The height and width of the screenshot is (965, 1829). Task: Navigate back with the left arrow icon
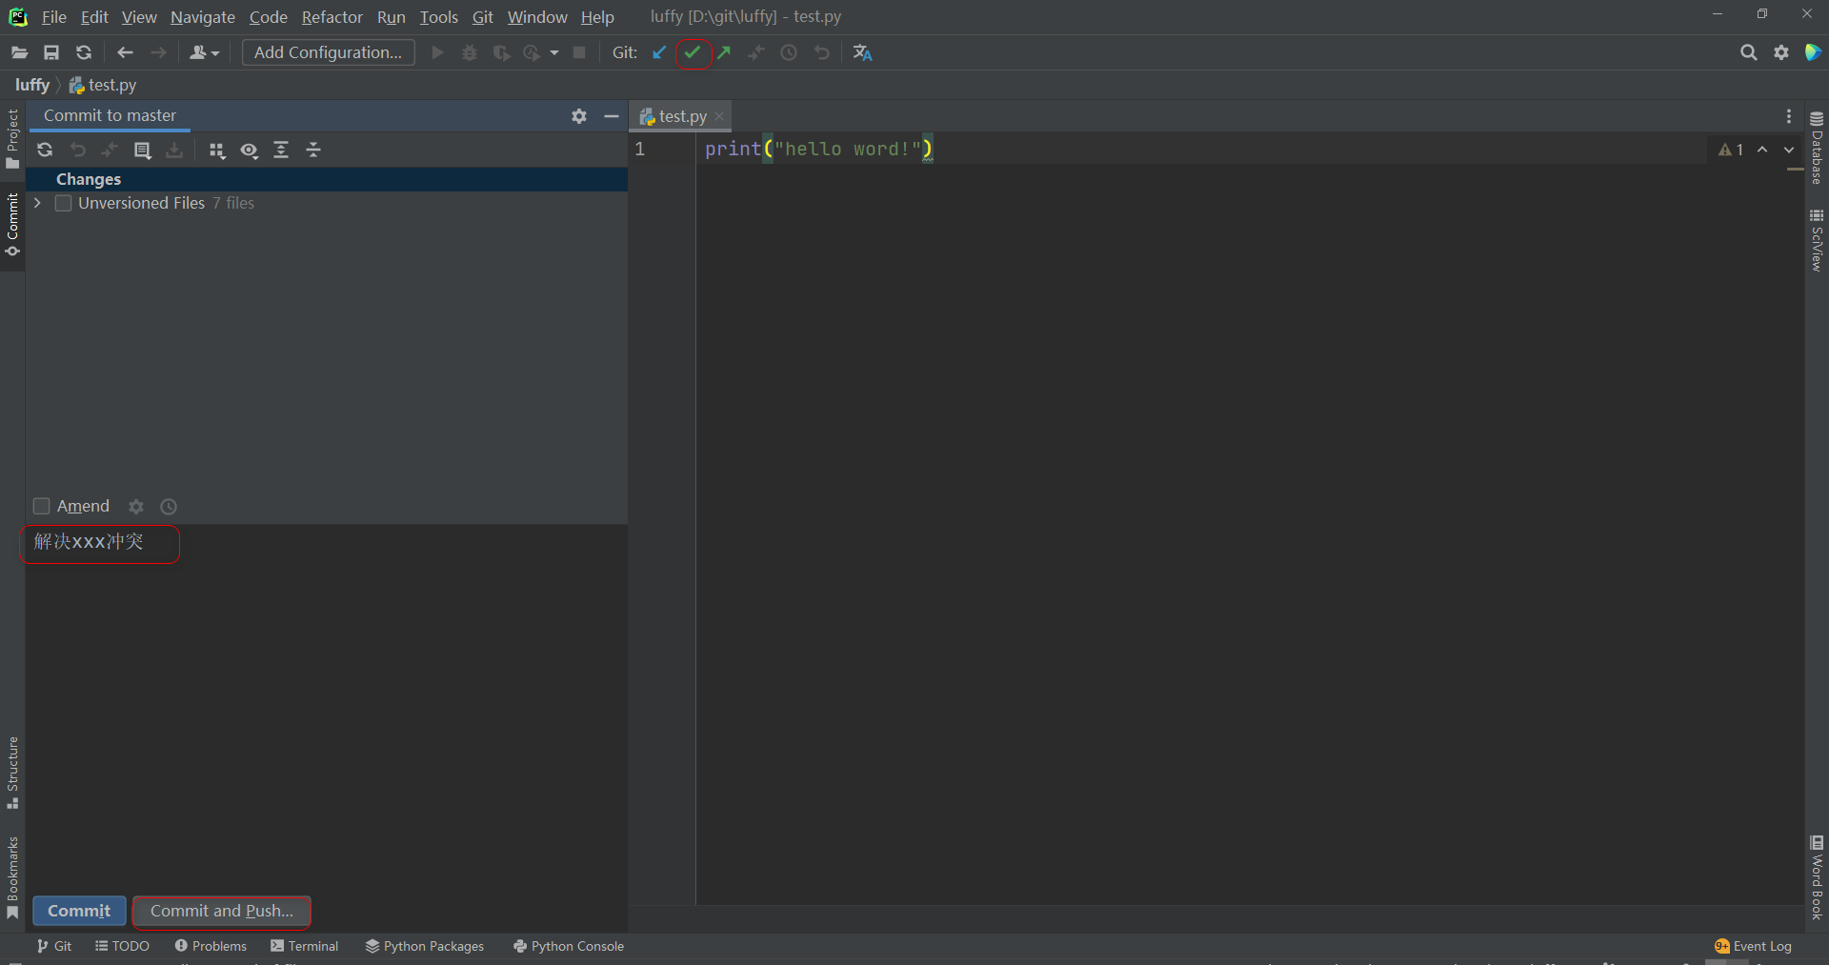coord(125,53)
